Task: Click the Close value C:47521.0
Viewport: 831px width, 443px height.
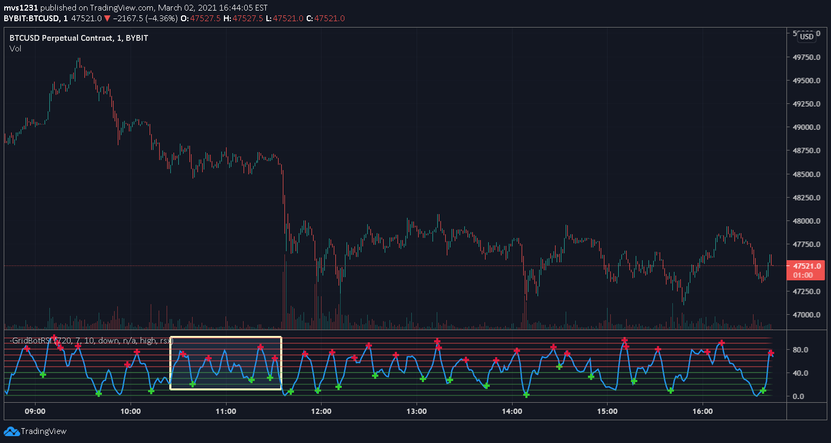Action: (x=325, y=19)
